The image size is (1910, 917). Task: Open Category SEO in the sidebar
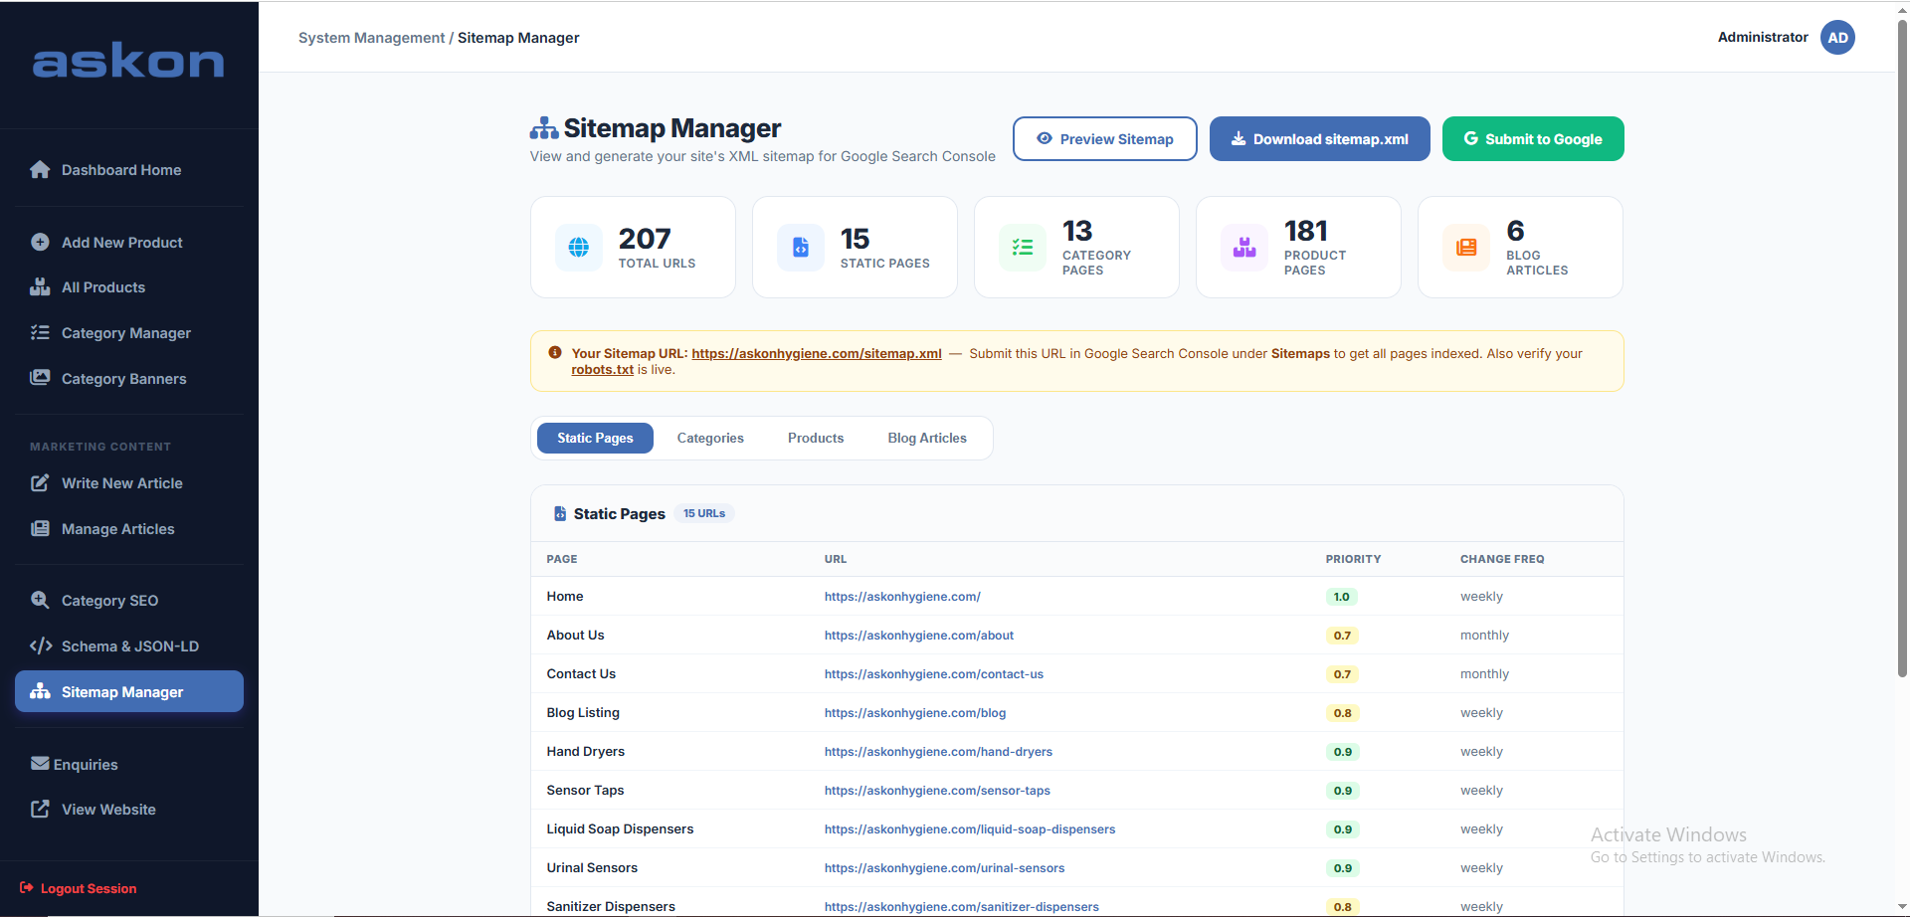click(x=129, y=600)
